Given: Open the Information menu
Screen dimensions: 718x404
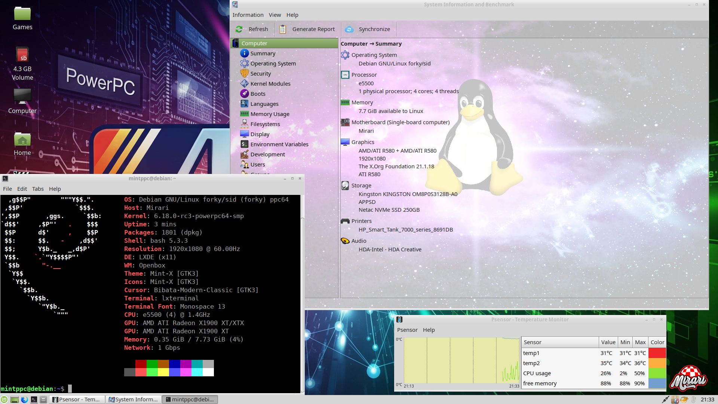Looking at the screenshot, I should click(x=248, y=15).
